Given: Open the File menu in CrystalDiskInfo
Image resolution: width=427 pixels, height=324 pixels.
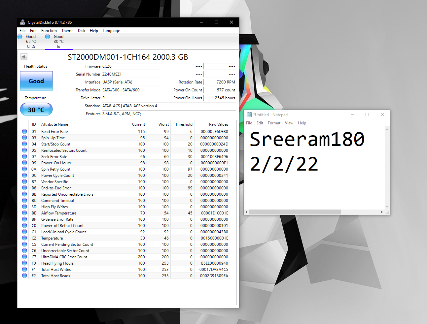Looking at the screenshot, I should pyautogui.click(x=22, y=31).
